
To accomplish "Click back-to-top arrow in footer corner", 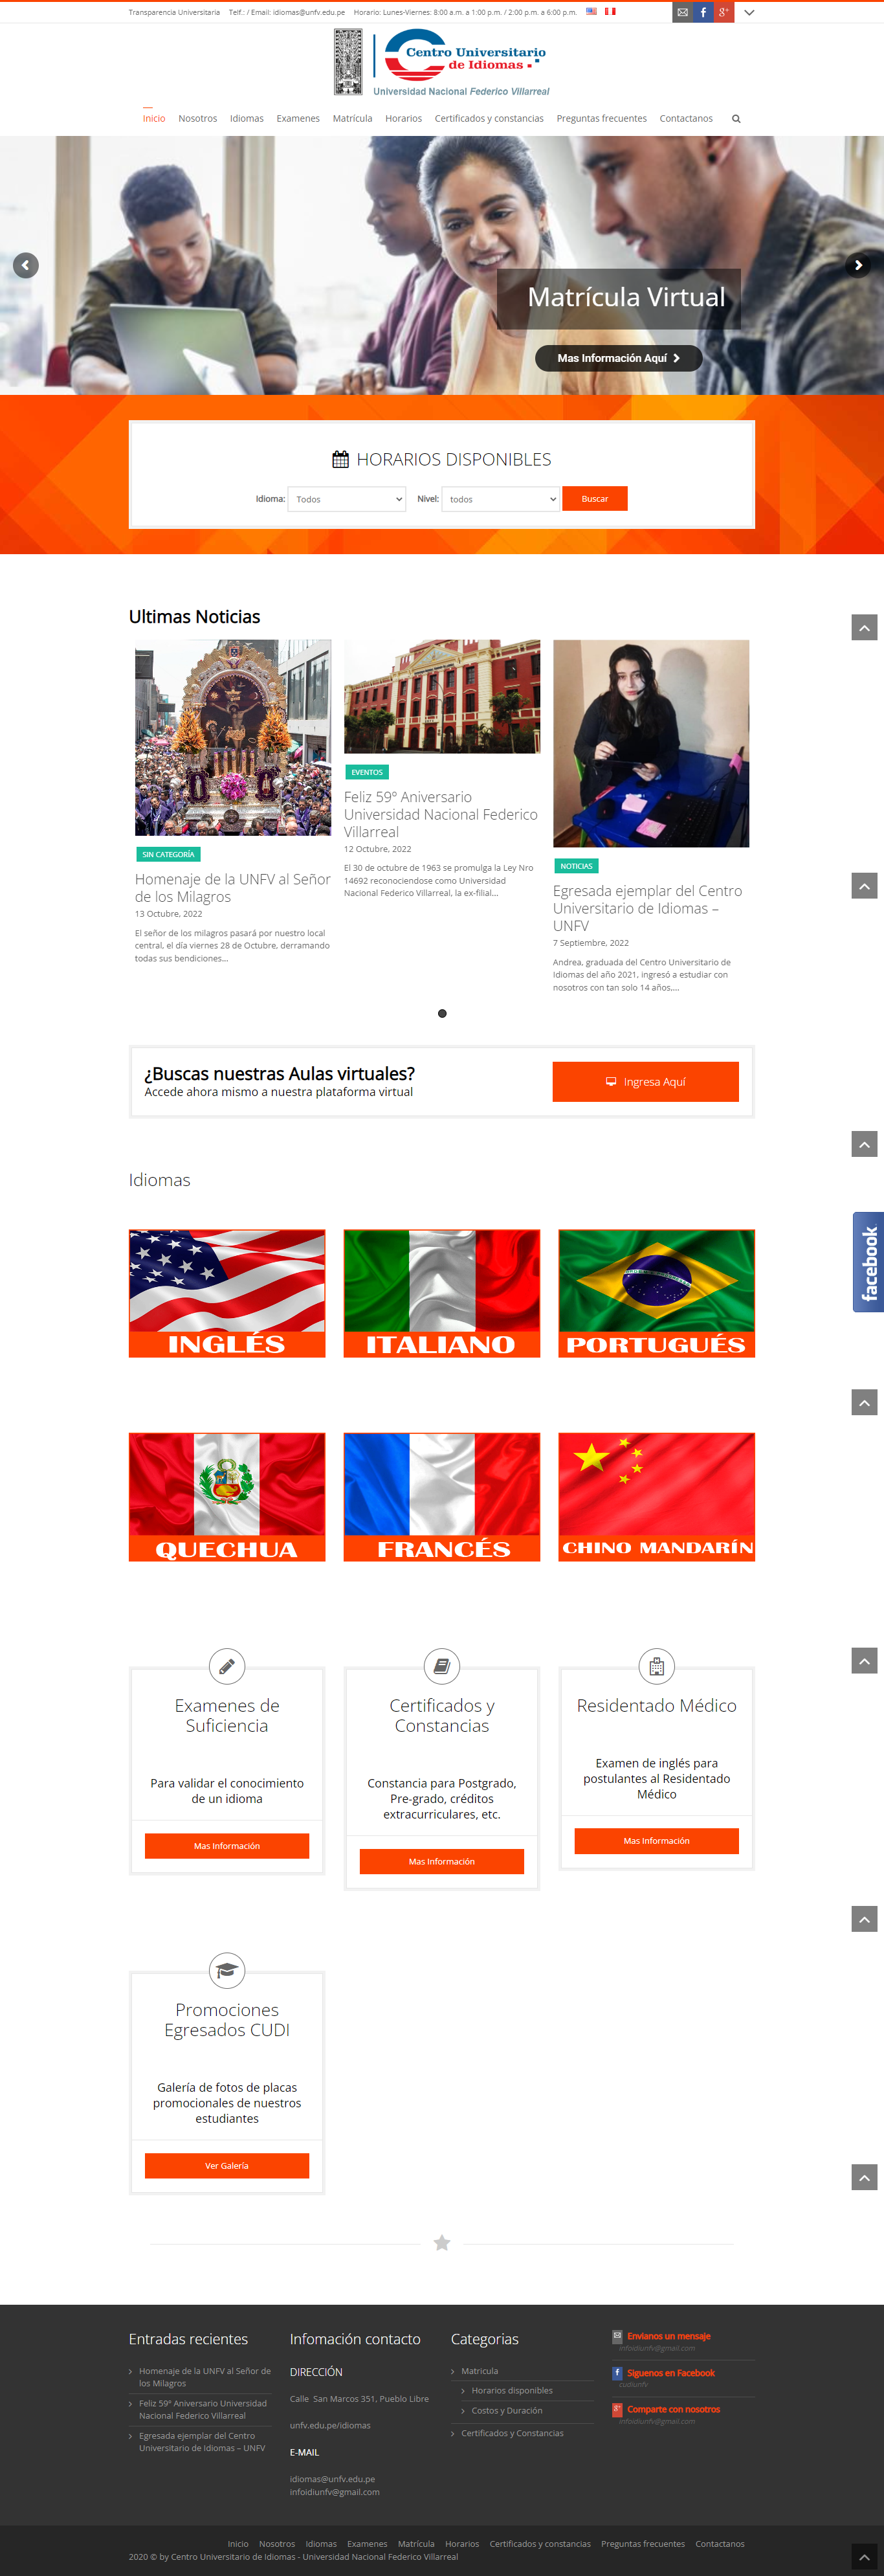I will 864,2557.
